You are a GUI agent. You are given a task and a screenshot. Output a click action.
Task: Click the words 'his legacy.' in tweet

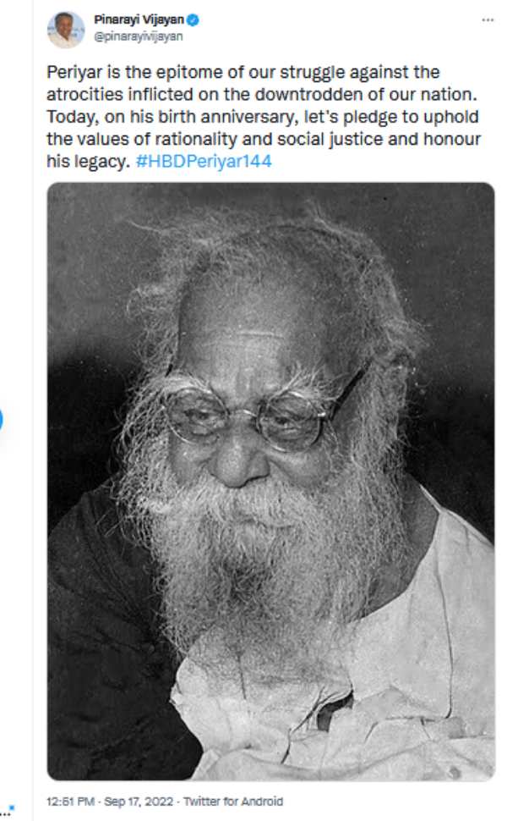(x=88, y=161)
